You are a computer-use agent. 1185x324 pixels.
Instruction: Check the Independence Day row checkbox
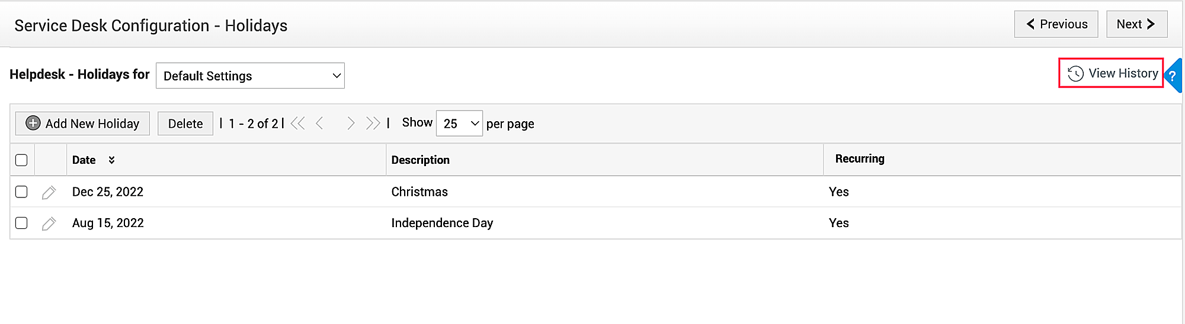click(x=21, y=223)
